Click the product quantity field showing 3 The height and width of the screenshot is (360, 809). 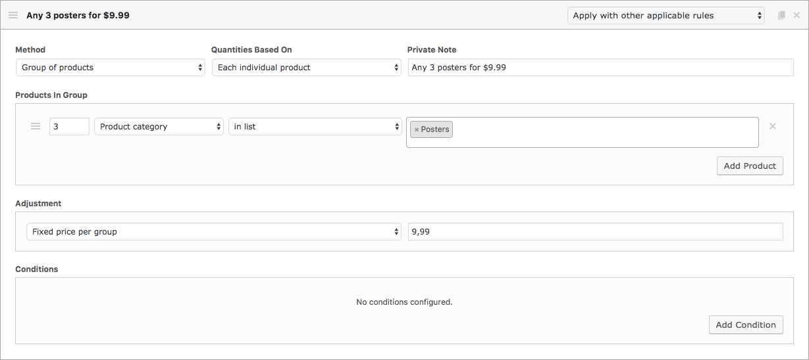click(x=69, y=126)
